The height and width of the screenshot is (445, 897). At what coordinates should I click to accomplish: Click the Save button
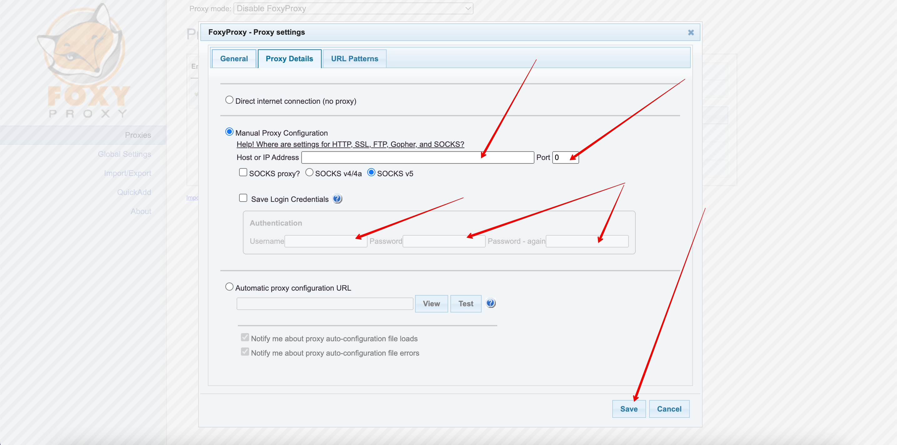click(x=629, y=409)
